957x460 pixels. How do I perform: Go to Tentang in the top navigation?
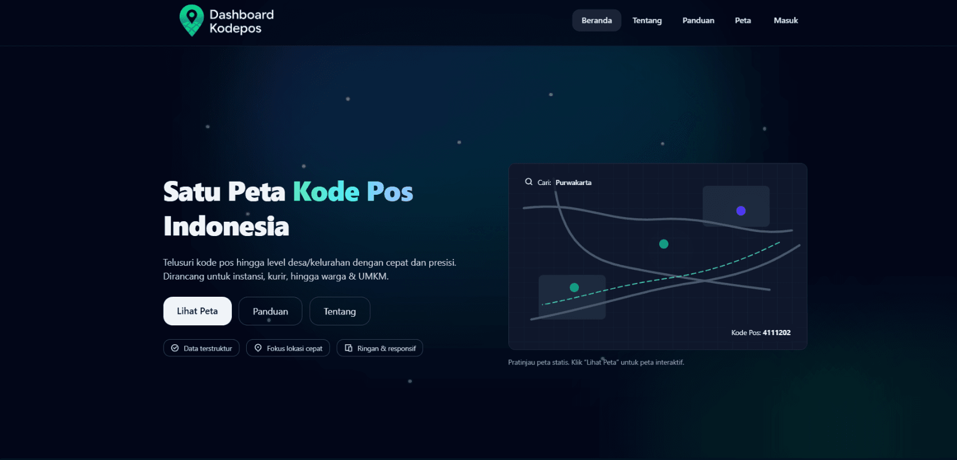point(647,21)
